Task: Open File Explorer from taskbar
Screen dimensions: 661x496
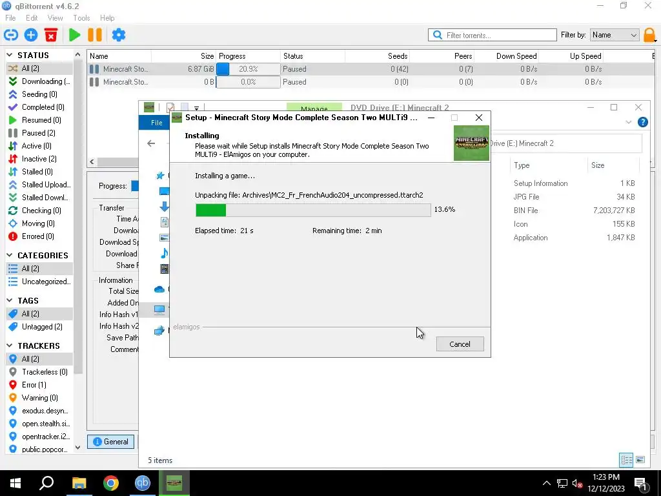Action: pyautogui.click(x=79, y=483)
